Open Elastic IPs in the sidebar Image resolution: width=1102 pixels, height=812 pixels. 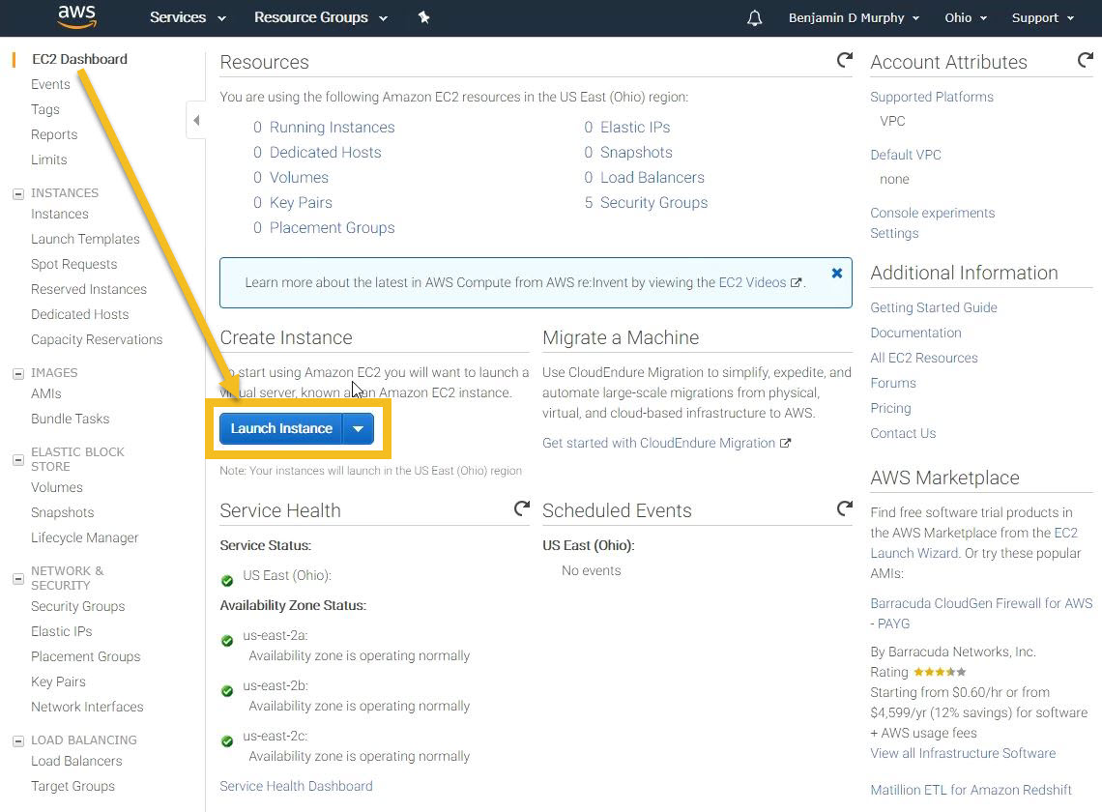coord(61,631)
